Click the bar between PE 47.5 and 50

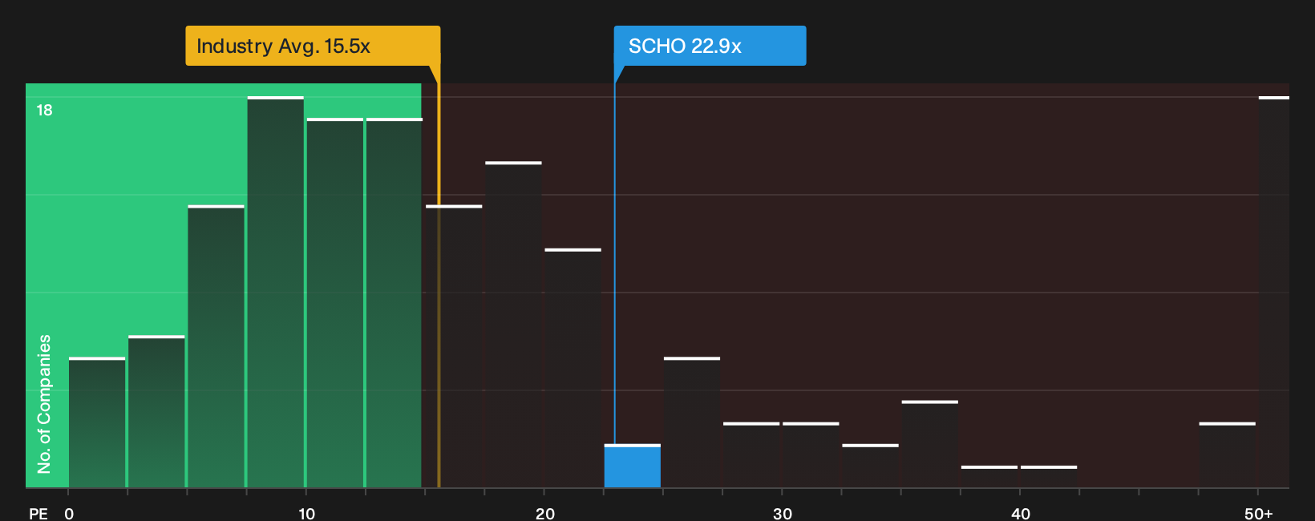point(1228,454)
